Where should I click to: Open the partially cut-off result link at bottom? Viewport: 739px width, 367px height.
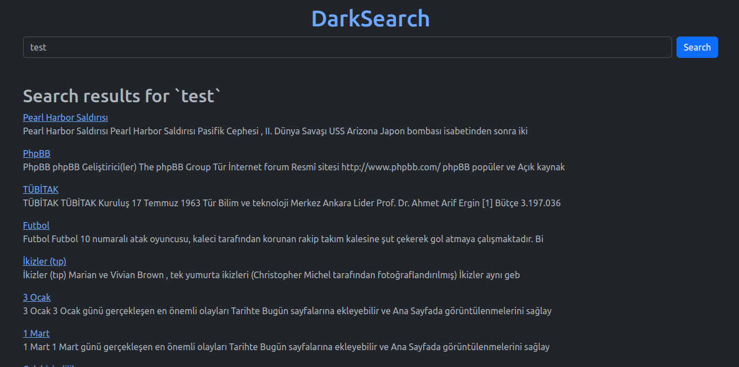coord(51,365)
